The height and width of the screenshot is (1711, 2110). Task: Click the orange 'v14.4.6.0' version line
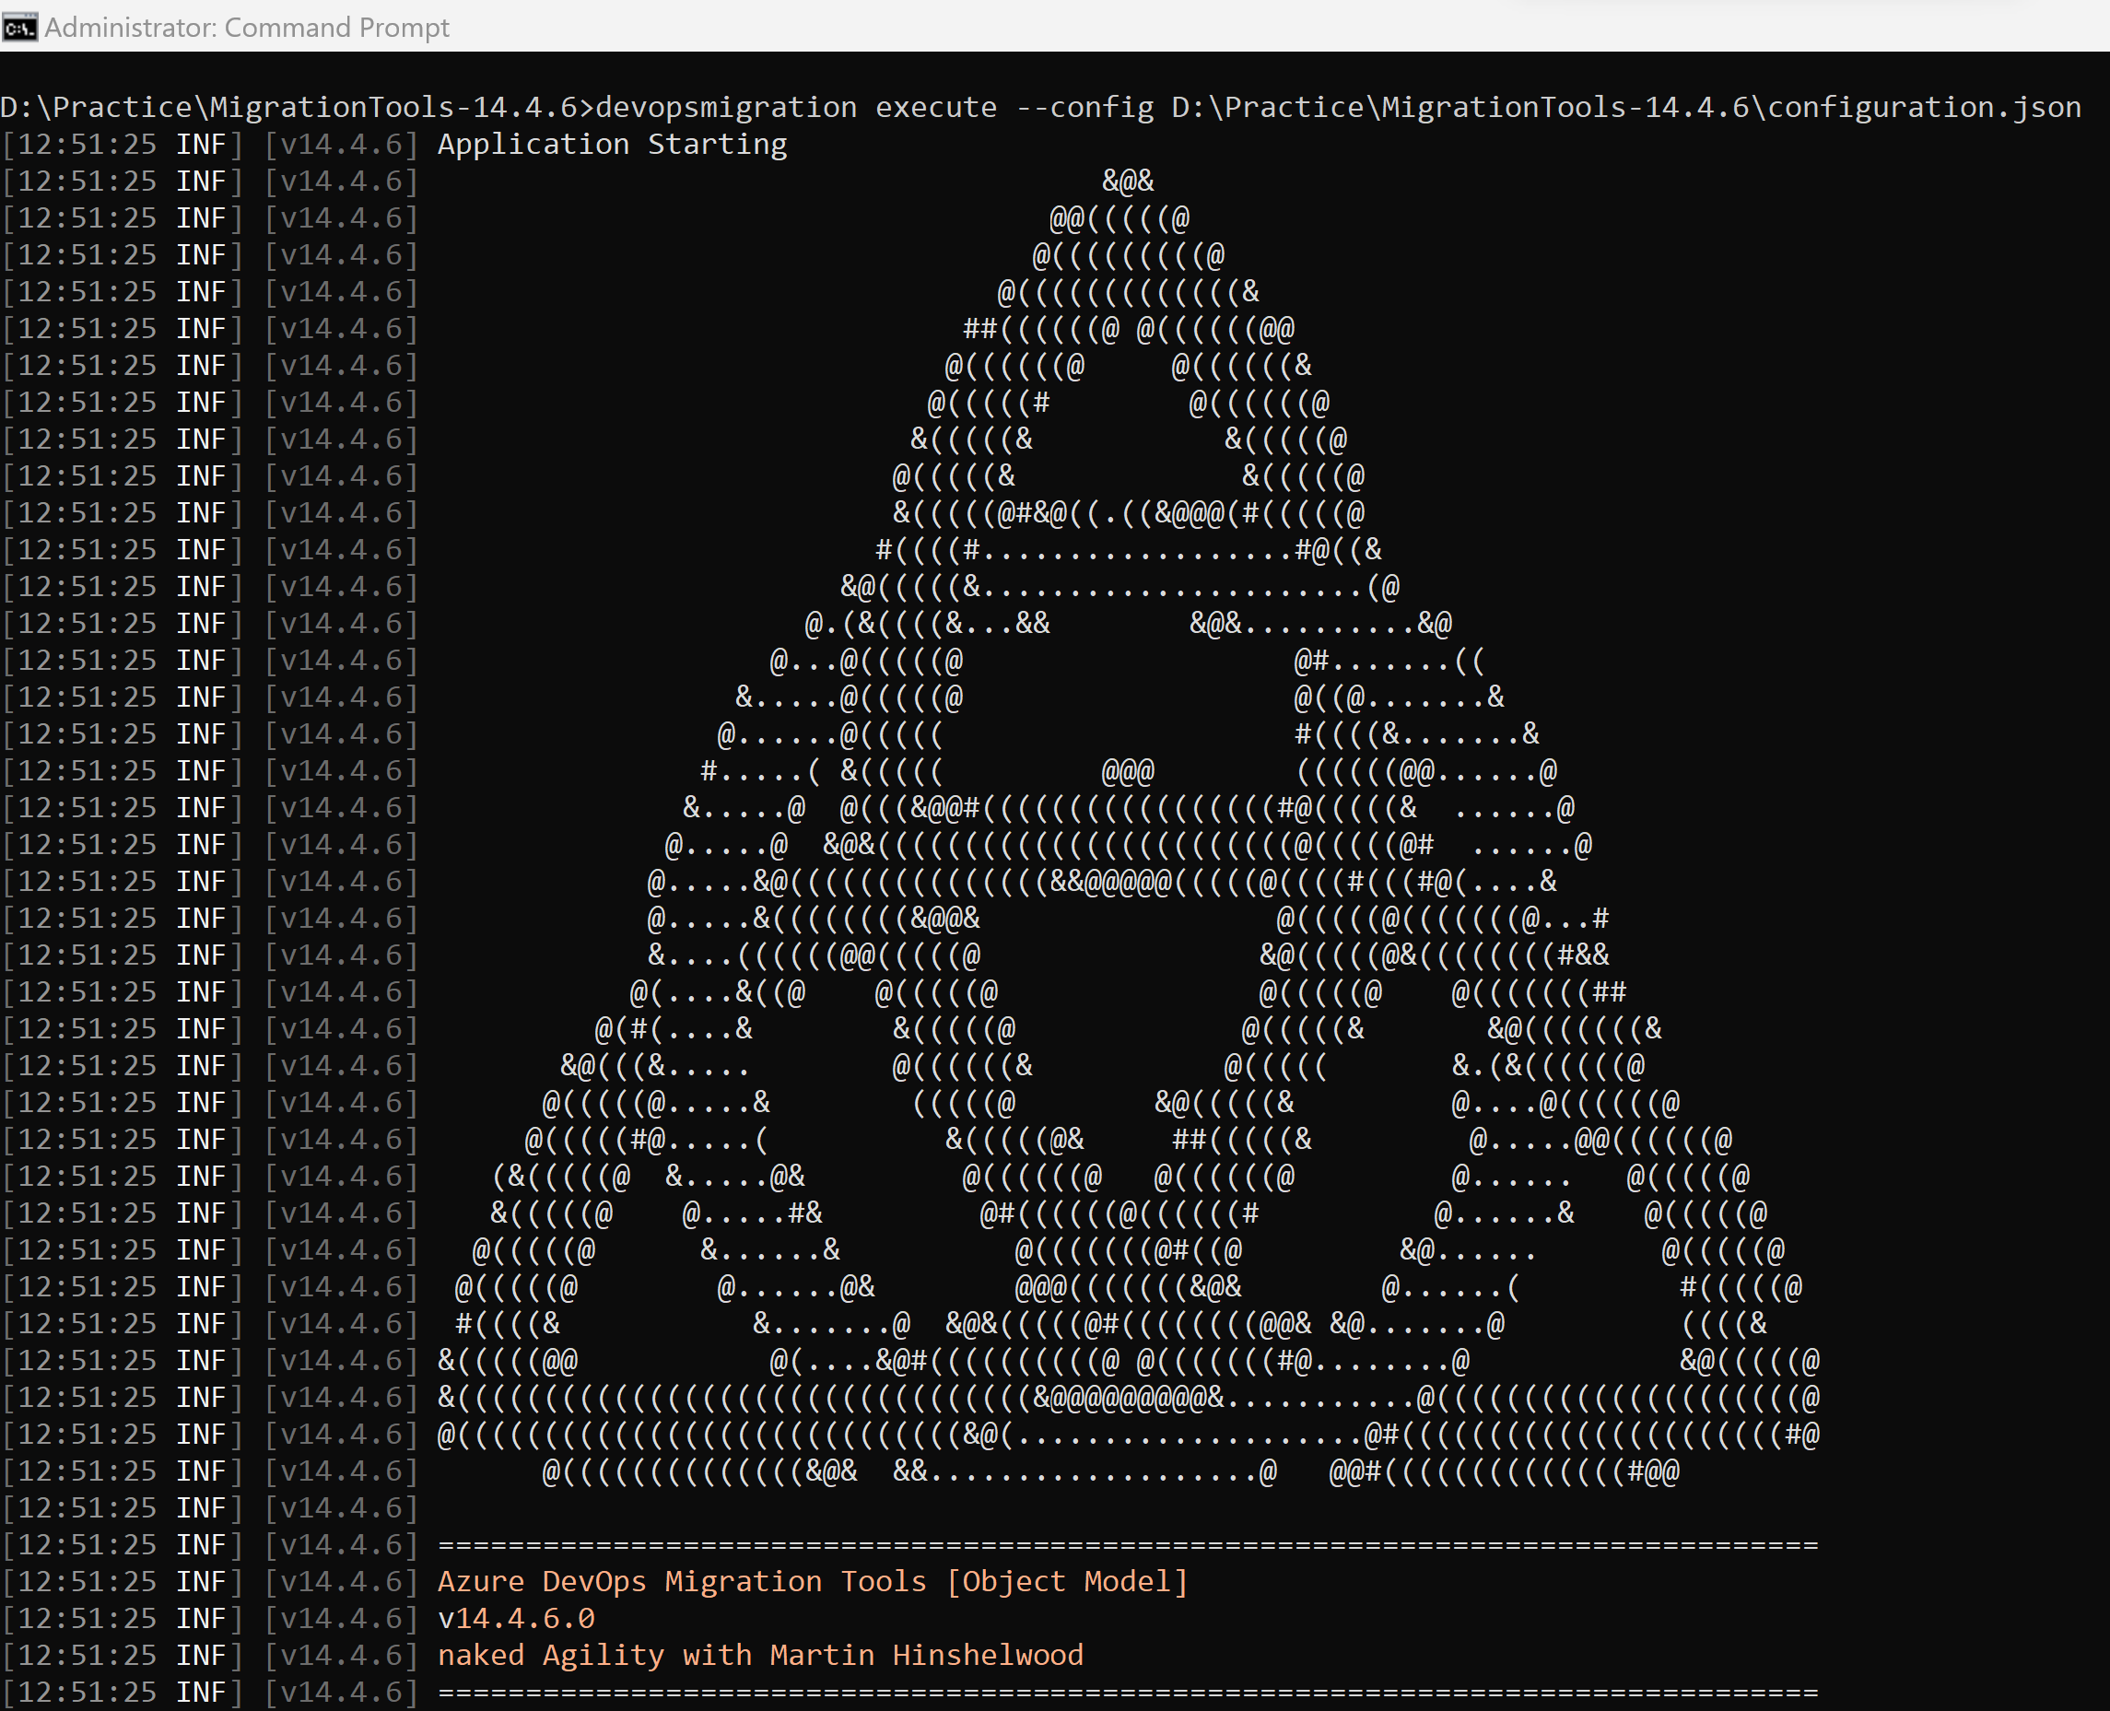516,1618
